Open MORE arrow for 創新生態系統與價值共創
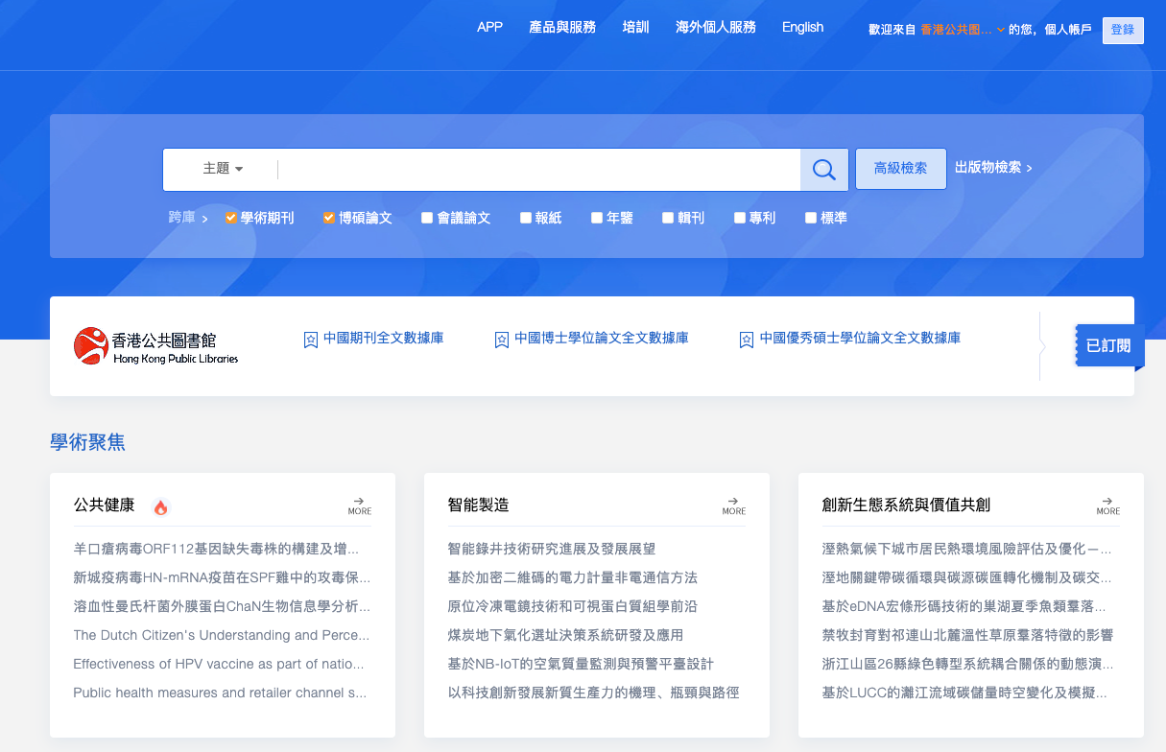 pyautogui.click(x=1107, y=505)
